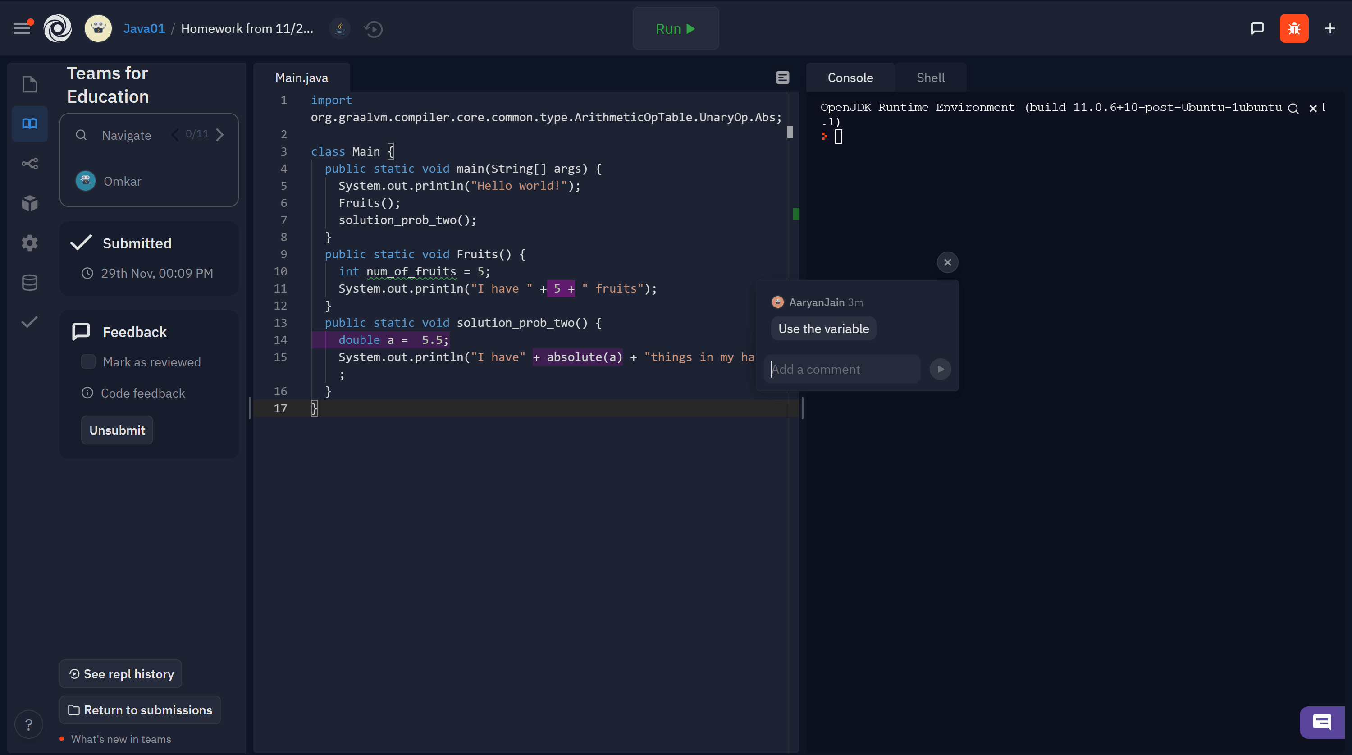1352x755 pixels.
Task: Open the Settings gear in sidebar
Action: point(29,243)
